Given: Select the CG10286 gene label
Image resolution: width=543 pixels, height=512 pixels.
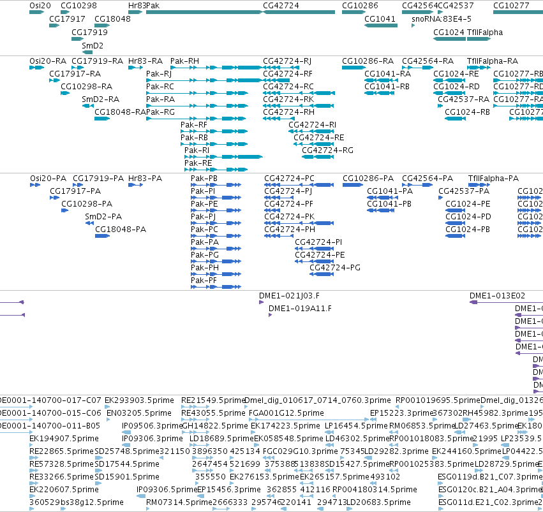Looking at the screenshot, I should click(x=360, y=6).
